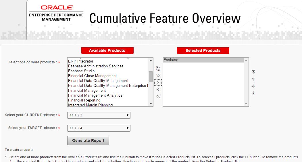This screenshot has width=302, height=162.
Task: Click the add all products (>>) icon
Action: (x=158, y=76)
